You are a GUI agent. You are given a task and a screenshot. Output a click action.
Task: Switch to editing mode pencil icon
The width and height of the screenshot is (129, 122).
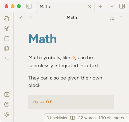112,18
